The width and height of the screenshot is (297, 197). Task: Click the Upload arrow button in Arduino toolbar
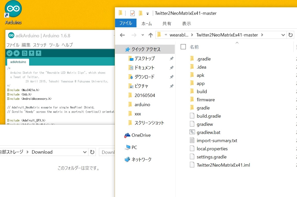coord(16,53)
